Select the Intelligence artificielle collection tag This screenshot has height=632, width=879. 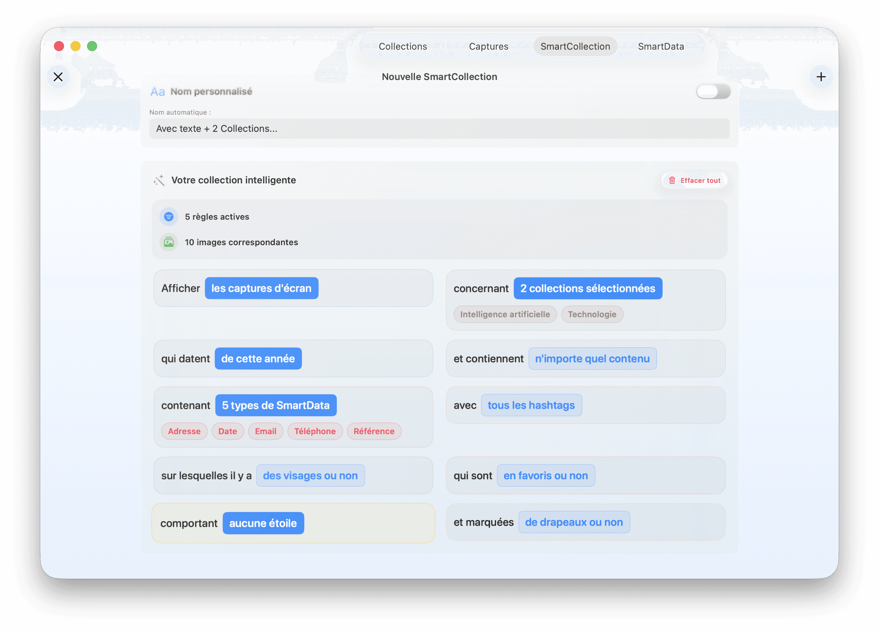point(505,314)
